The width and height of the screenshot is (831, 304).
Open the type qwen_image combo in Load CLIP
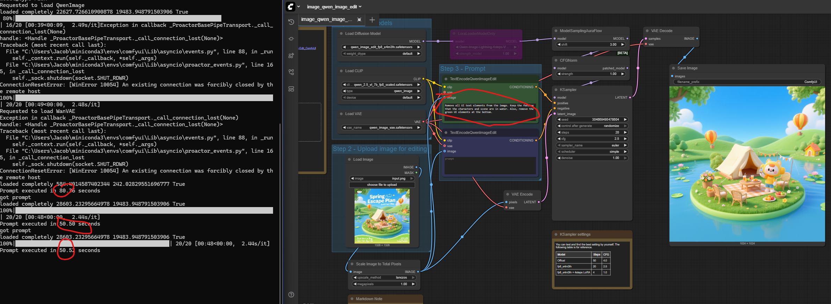coord(381,91)
